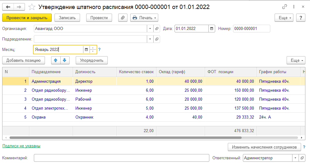Copy link to document via chain icon
The width and height of the screenshot is (310, 163).
[284, 7]
